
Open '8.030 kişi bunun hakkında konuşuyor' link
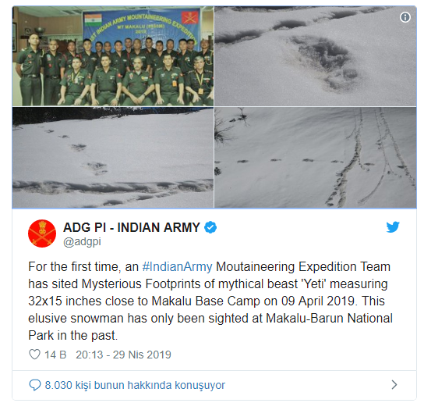pos(135,385)
